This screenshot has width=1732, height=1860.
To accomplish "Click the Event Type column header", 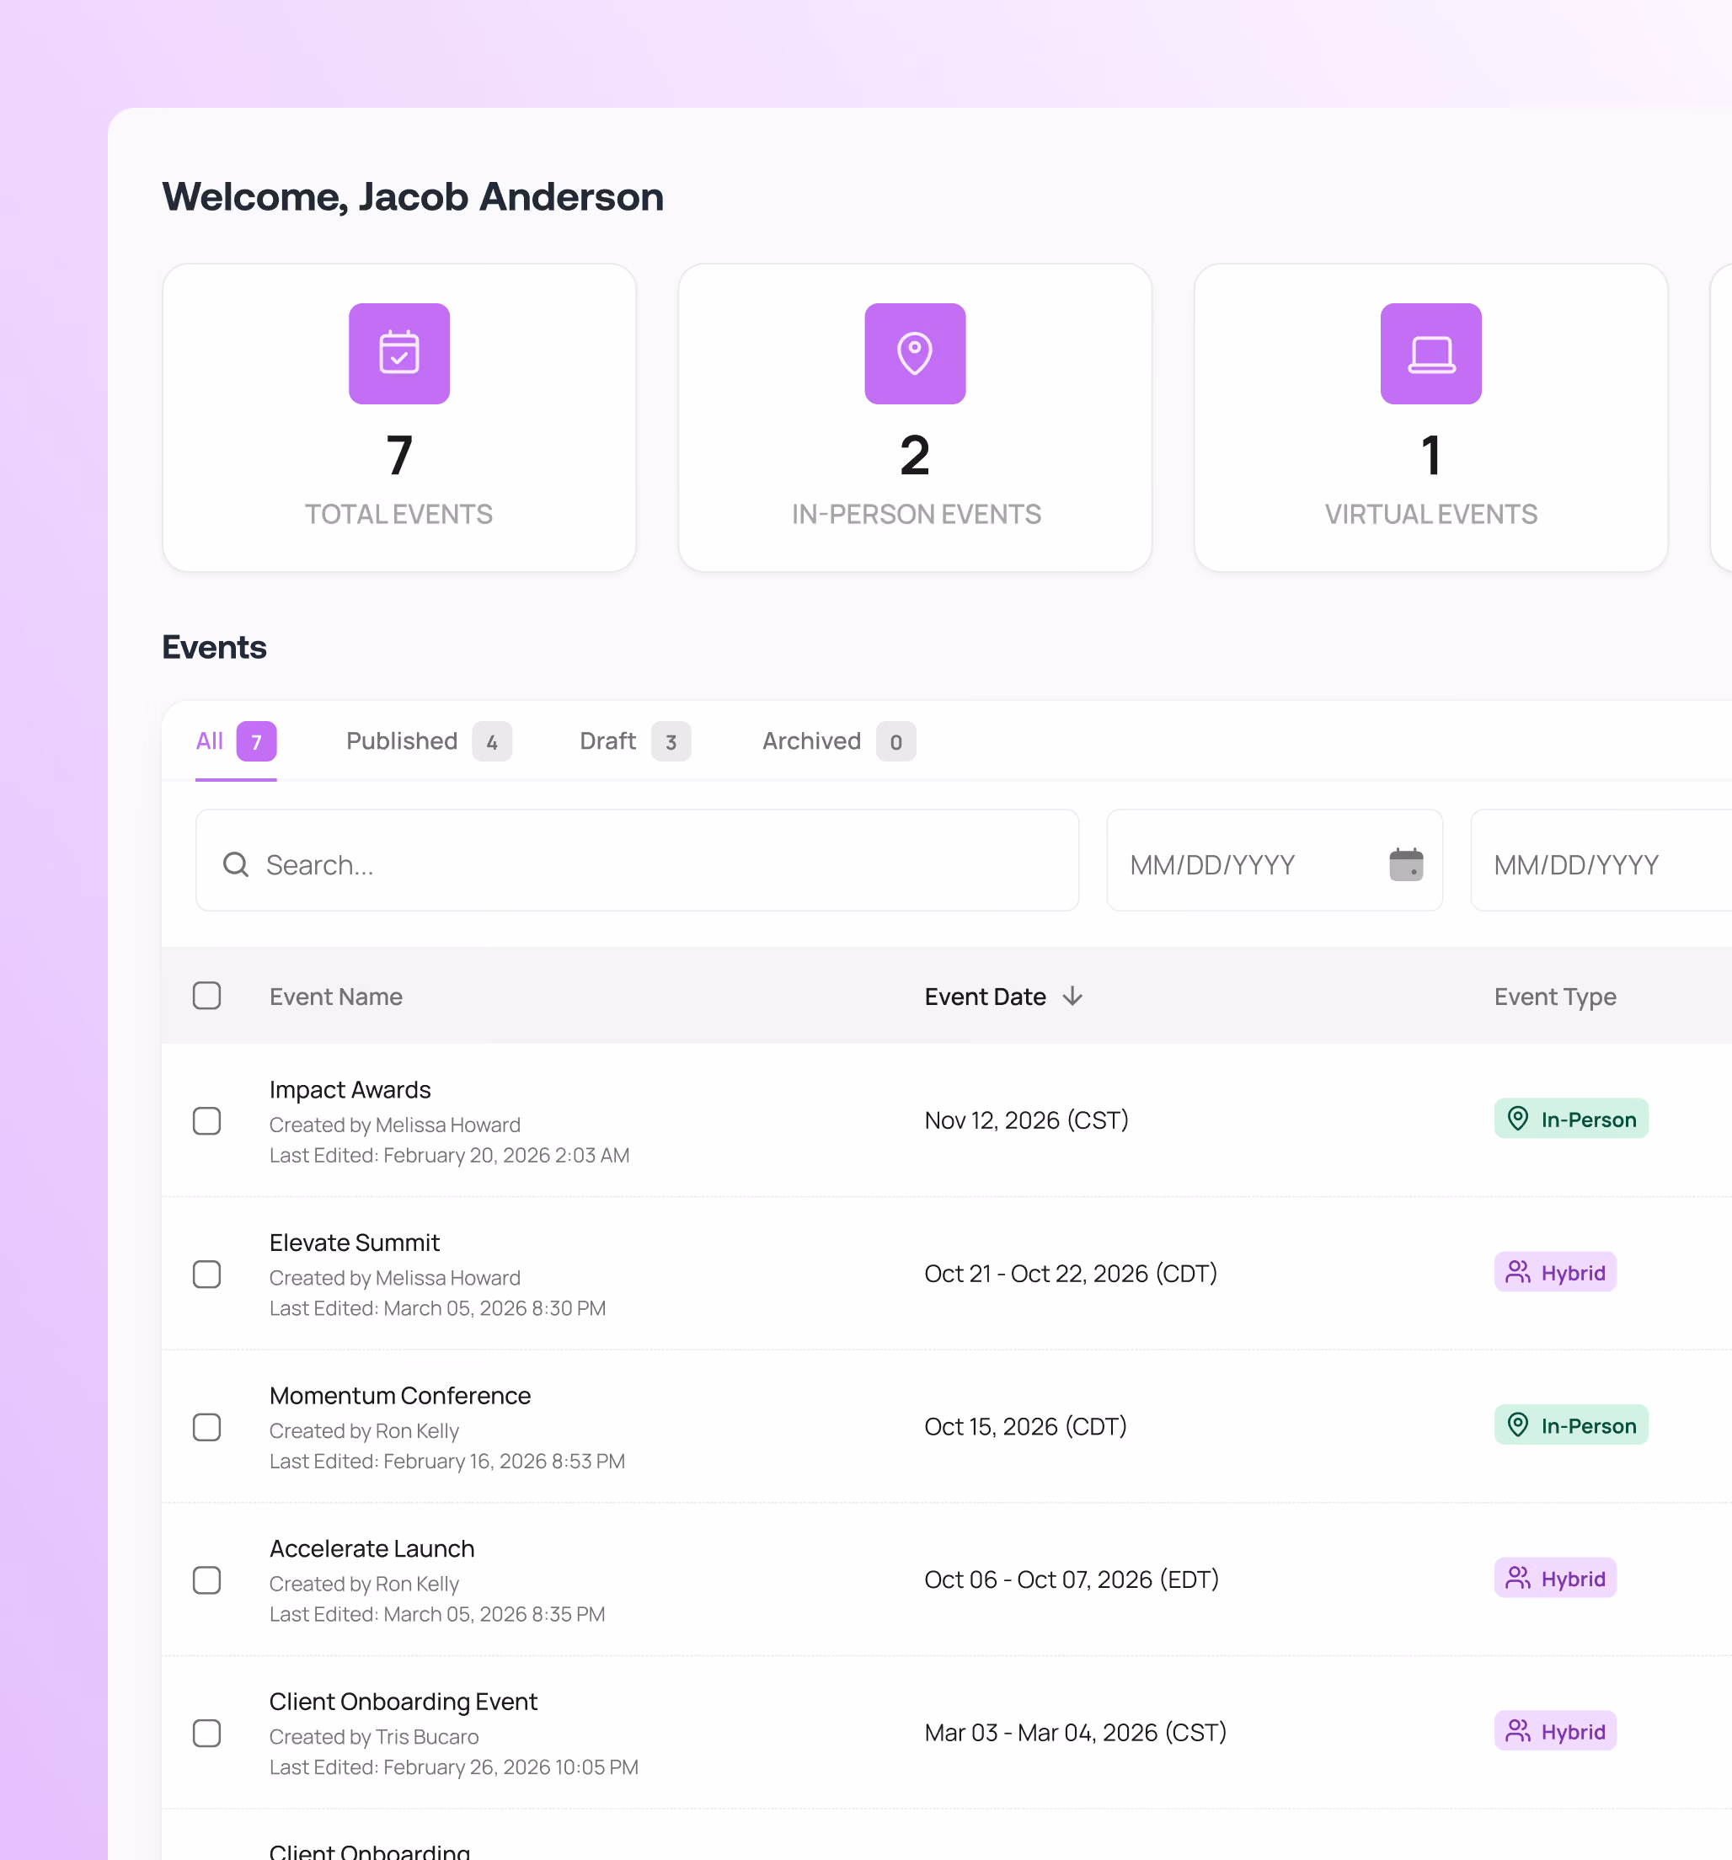I will (1554, 997).
